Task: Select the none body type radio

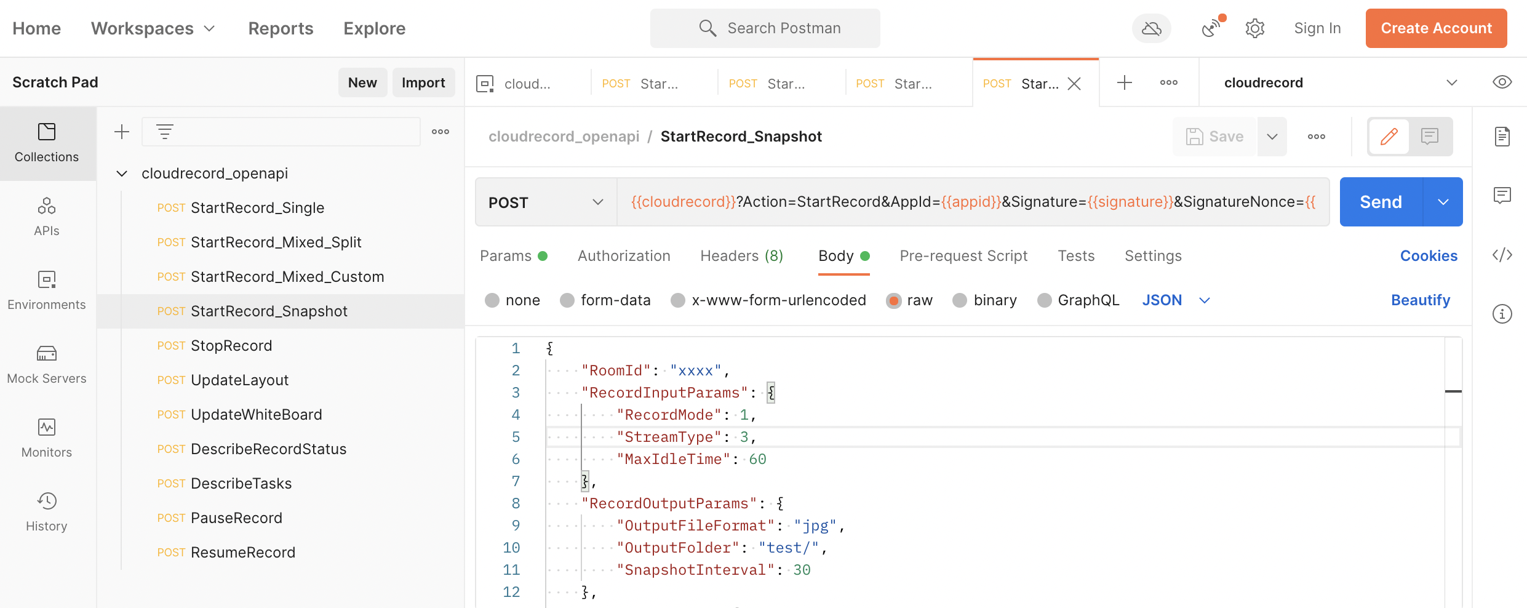Action: point(492,300)
